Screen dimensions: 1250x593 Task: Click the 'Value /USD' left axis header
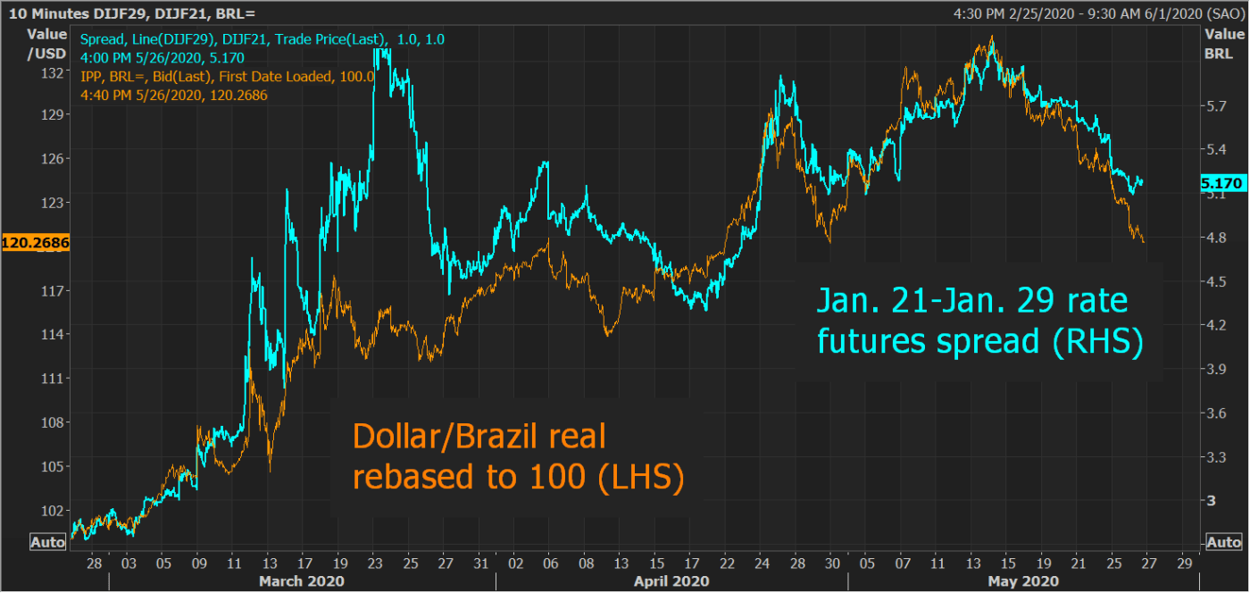pos(46,44)
